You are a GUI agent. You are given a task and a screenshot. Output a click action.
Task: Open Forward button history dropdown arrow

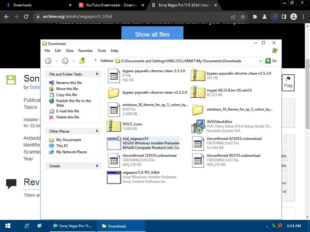tap(74, 61)
